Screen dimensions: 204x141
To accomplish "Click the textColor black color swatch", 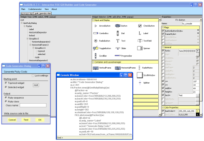I will point(198,115).
